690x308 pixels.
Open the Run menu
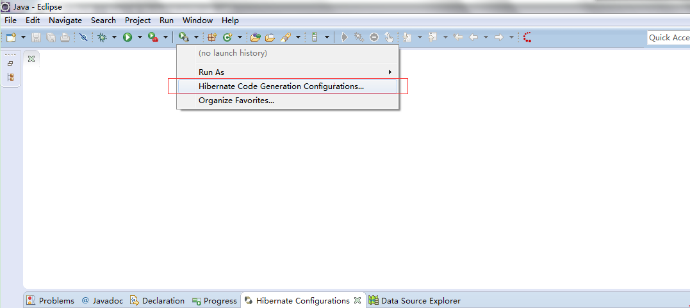167,20
